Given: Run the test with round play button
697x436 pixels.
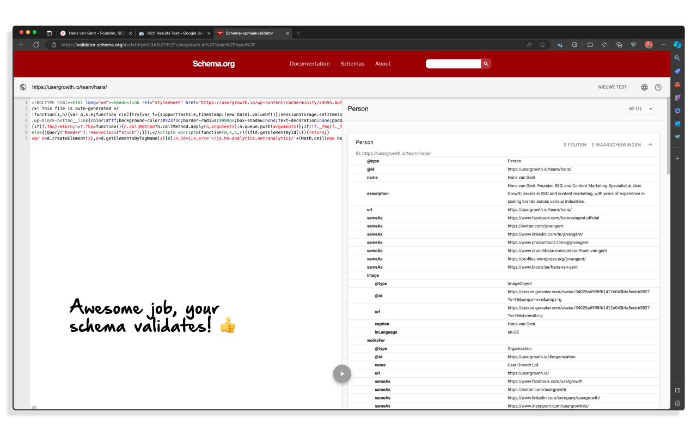Looking at the screenshot, I should click(342, 374).
